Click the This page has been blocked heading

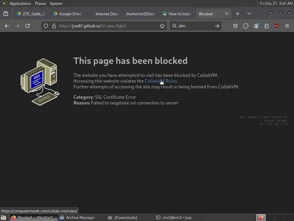(x=131, y=61)
